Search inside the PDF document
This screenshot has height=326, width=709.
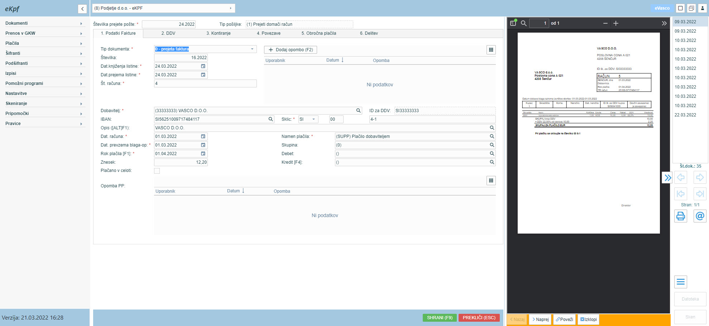point(524,23)
